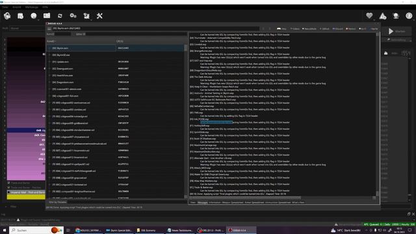Screen dimensions: 416x234
Task: Switch to the View tab in SSEEdit
Action: tap(193, 202)
